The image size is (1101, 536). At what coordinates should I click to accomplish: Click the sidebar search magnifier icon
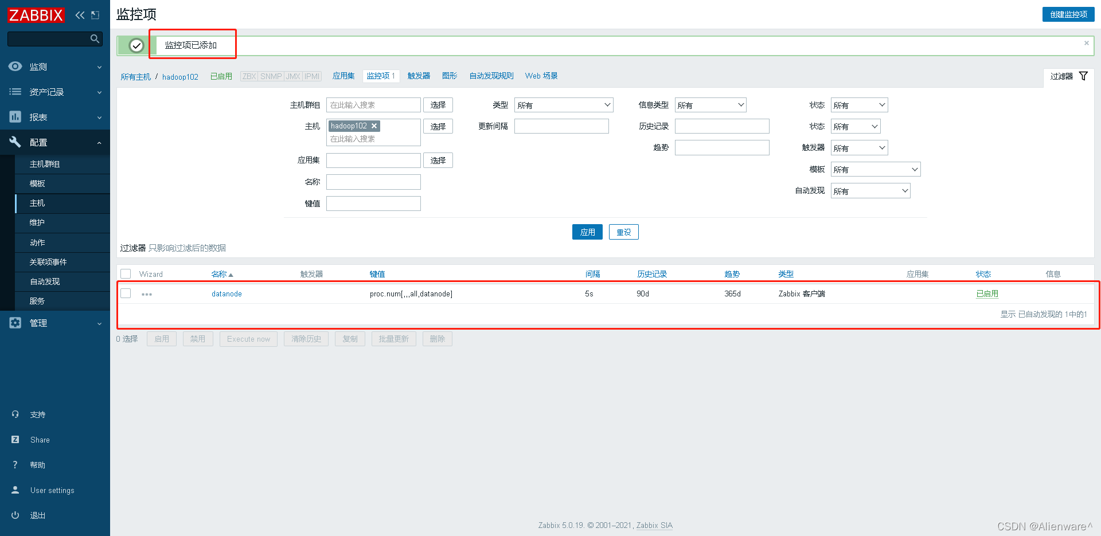pos(95,38)
